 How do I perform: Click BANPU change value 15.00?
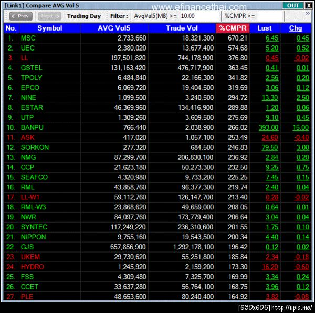coord(301,128)
